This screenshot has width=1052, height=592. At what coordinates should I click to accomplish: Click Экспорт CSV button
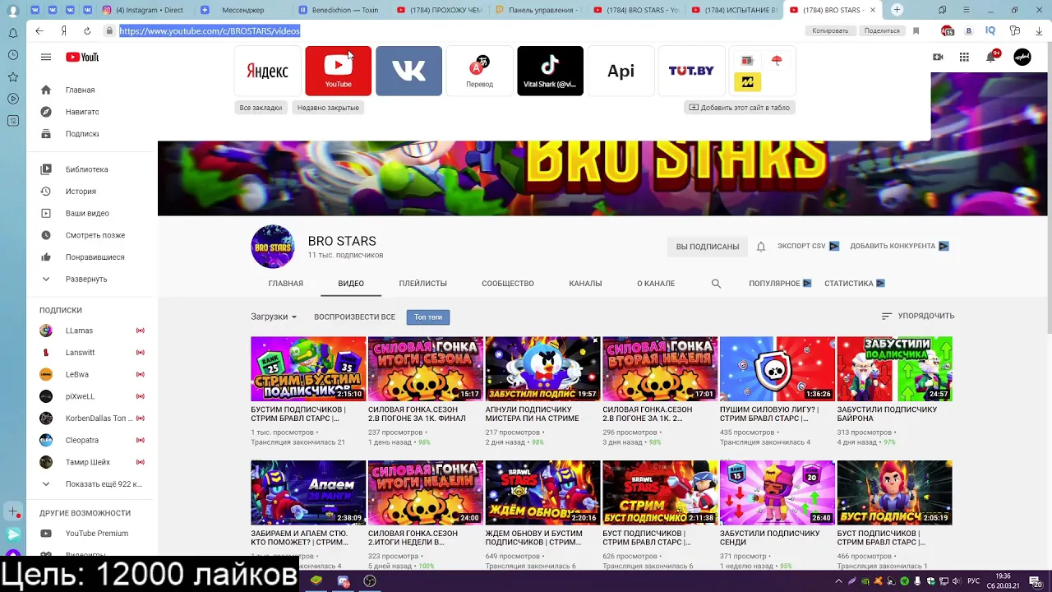tap(808, 246)
